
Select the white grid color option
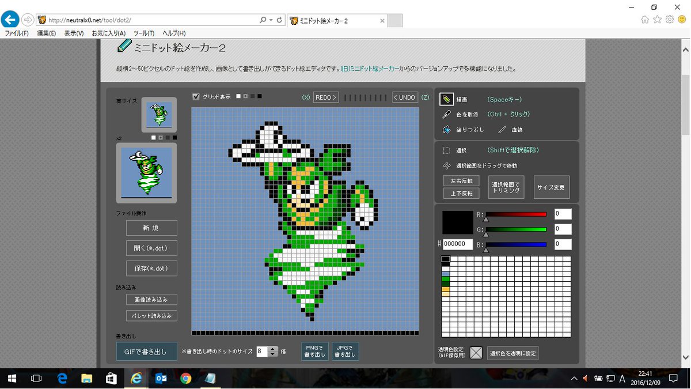(x=238, y=96)
